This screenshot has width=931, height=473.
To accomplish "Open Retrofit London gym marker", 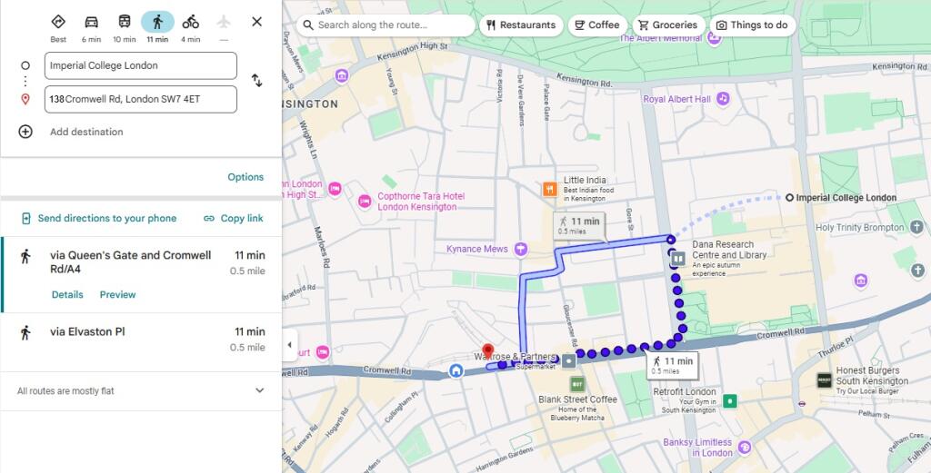I will [x=730, y=401].
